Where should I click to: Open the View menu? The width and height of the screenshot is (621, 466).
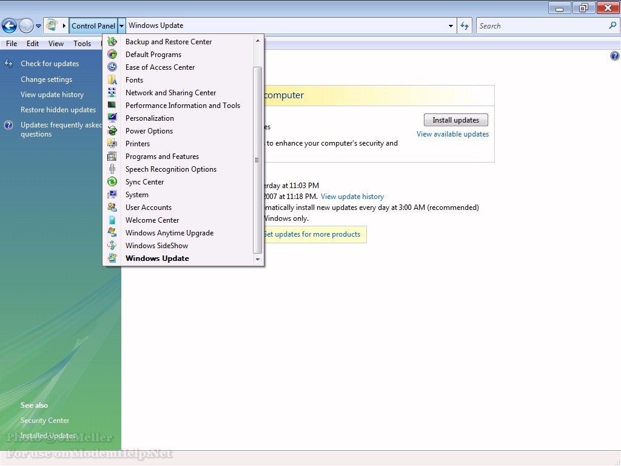(56, 44)
